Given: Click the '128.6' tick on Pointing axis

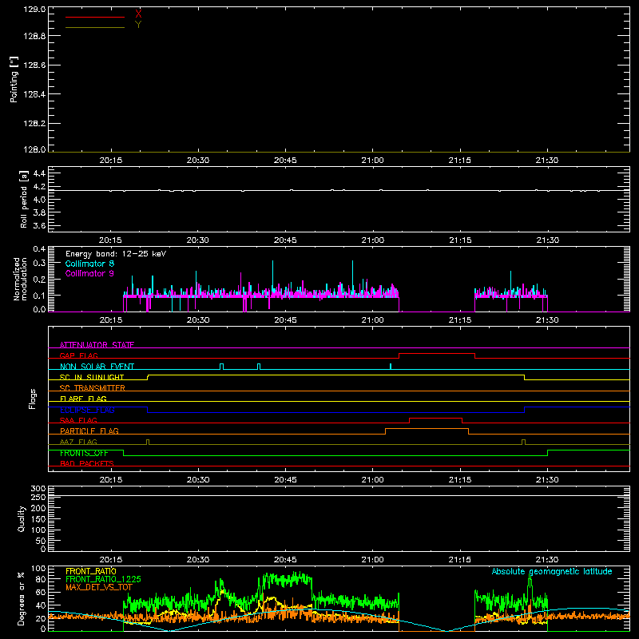Looking at the screenshot, I should pos(34,65).
